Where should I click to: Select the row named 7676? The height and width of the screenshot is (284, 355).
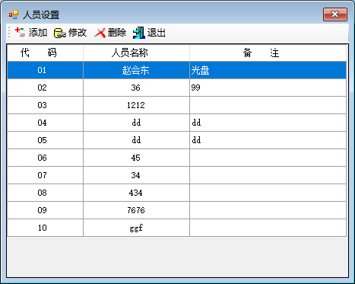pyautogui.click(x=176, y=210)
